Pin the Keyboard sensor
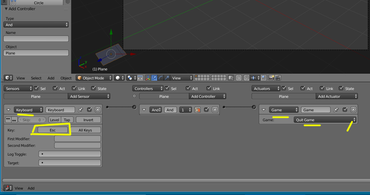The height and width of the screenshot is (195, 370). [81, 110]
